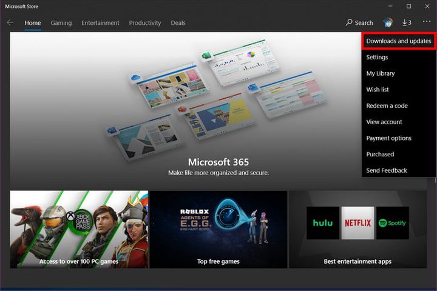Minimize the Microsoft Store window
Screen dimensions: 437x291
point(390,6)
